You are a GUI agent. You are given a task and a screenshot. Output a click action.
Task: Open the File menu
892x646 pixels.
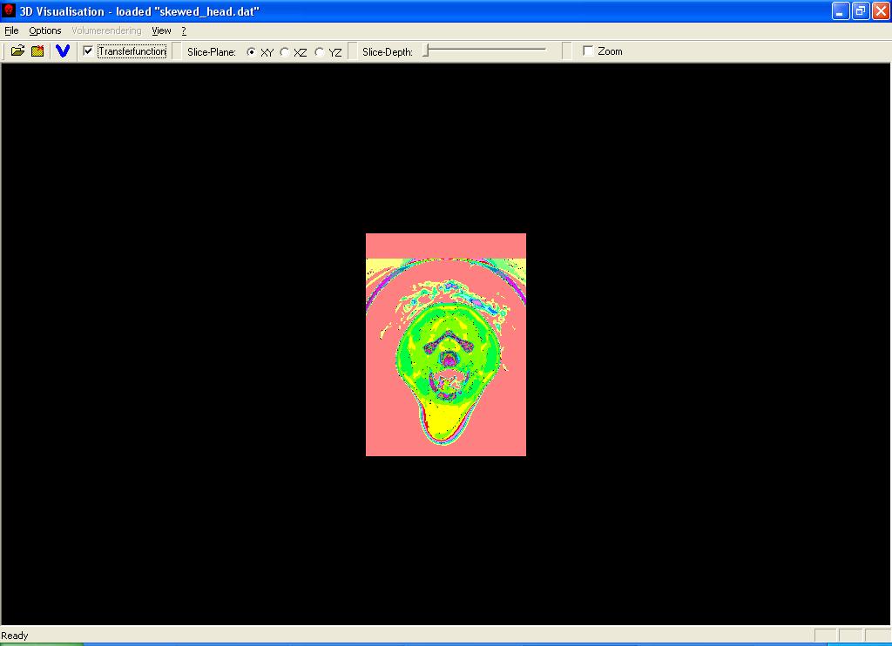11,30
